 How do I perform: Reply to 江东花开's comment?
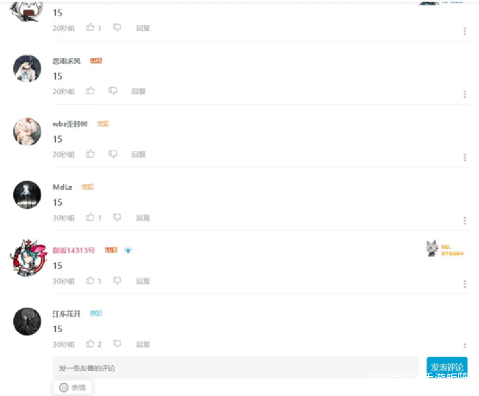pos(143,344)
